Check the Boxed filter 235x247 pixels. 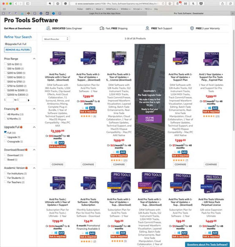pos(5,159)
